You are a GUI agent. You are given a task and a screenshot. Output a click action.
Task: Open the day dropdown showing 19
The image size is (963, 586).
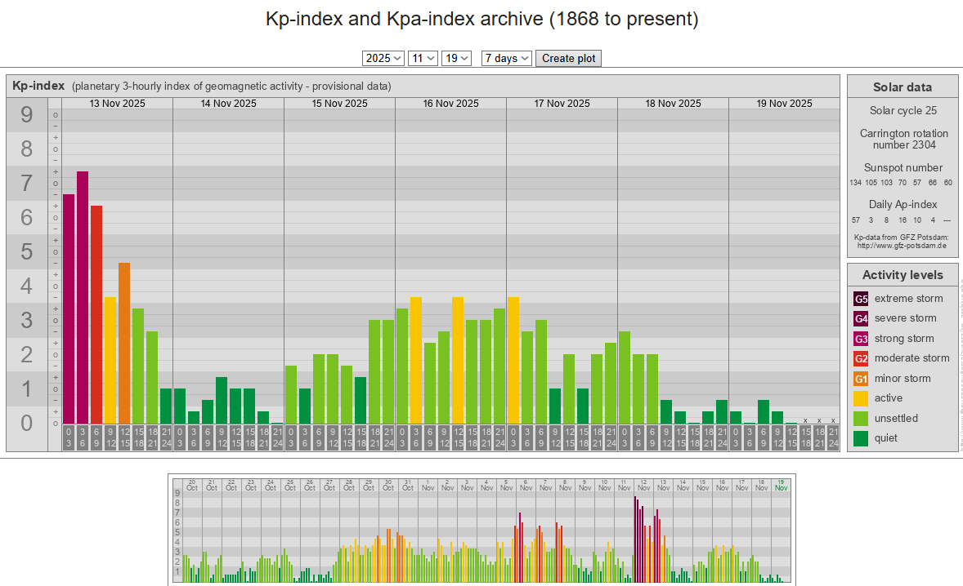[x=456, y=58]
